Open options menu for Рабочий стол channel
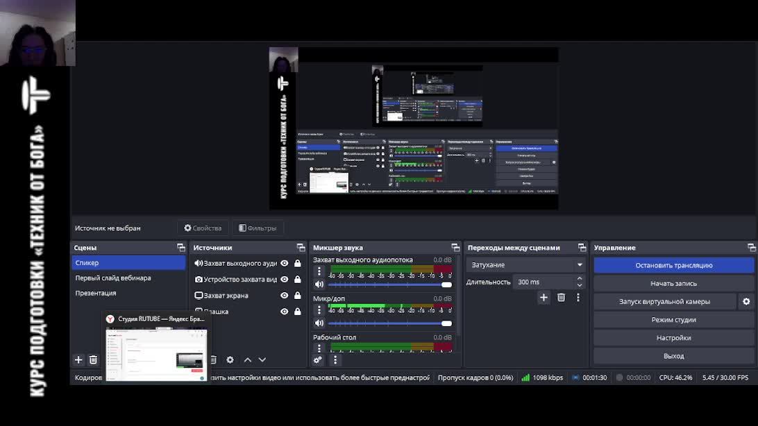 (319, 348)
